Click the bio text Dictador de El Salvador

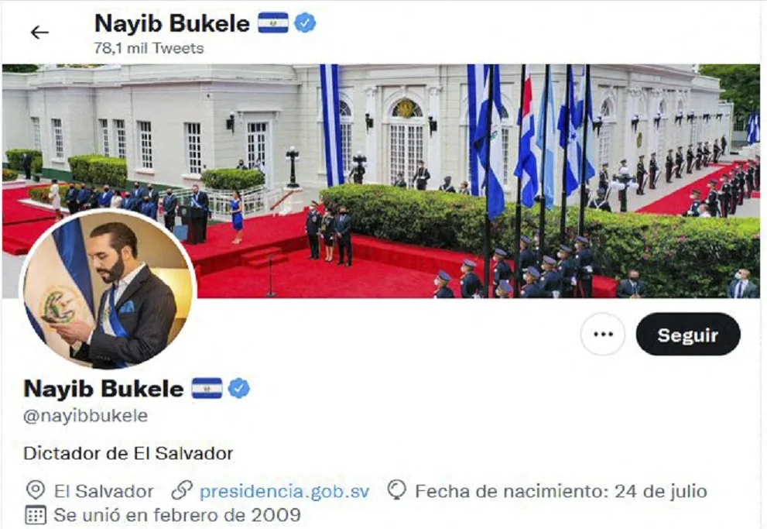tap(128, 453)
